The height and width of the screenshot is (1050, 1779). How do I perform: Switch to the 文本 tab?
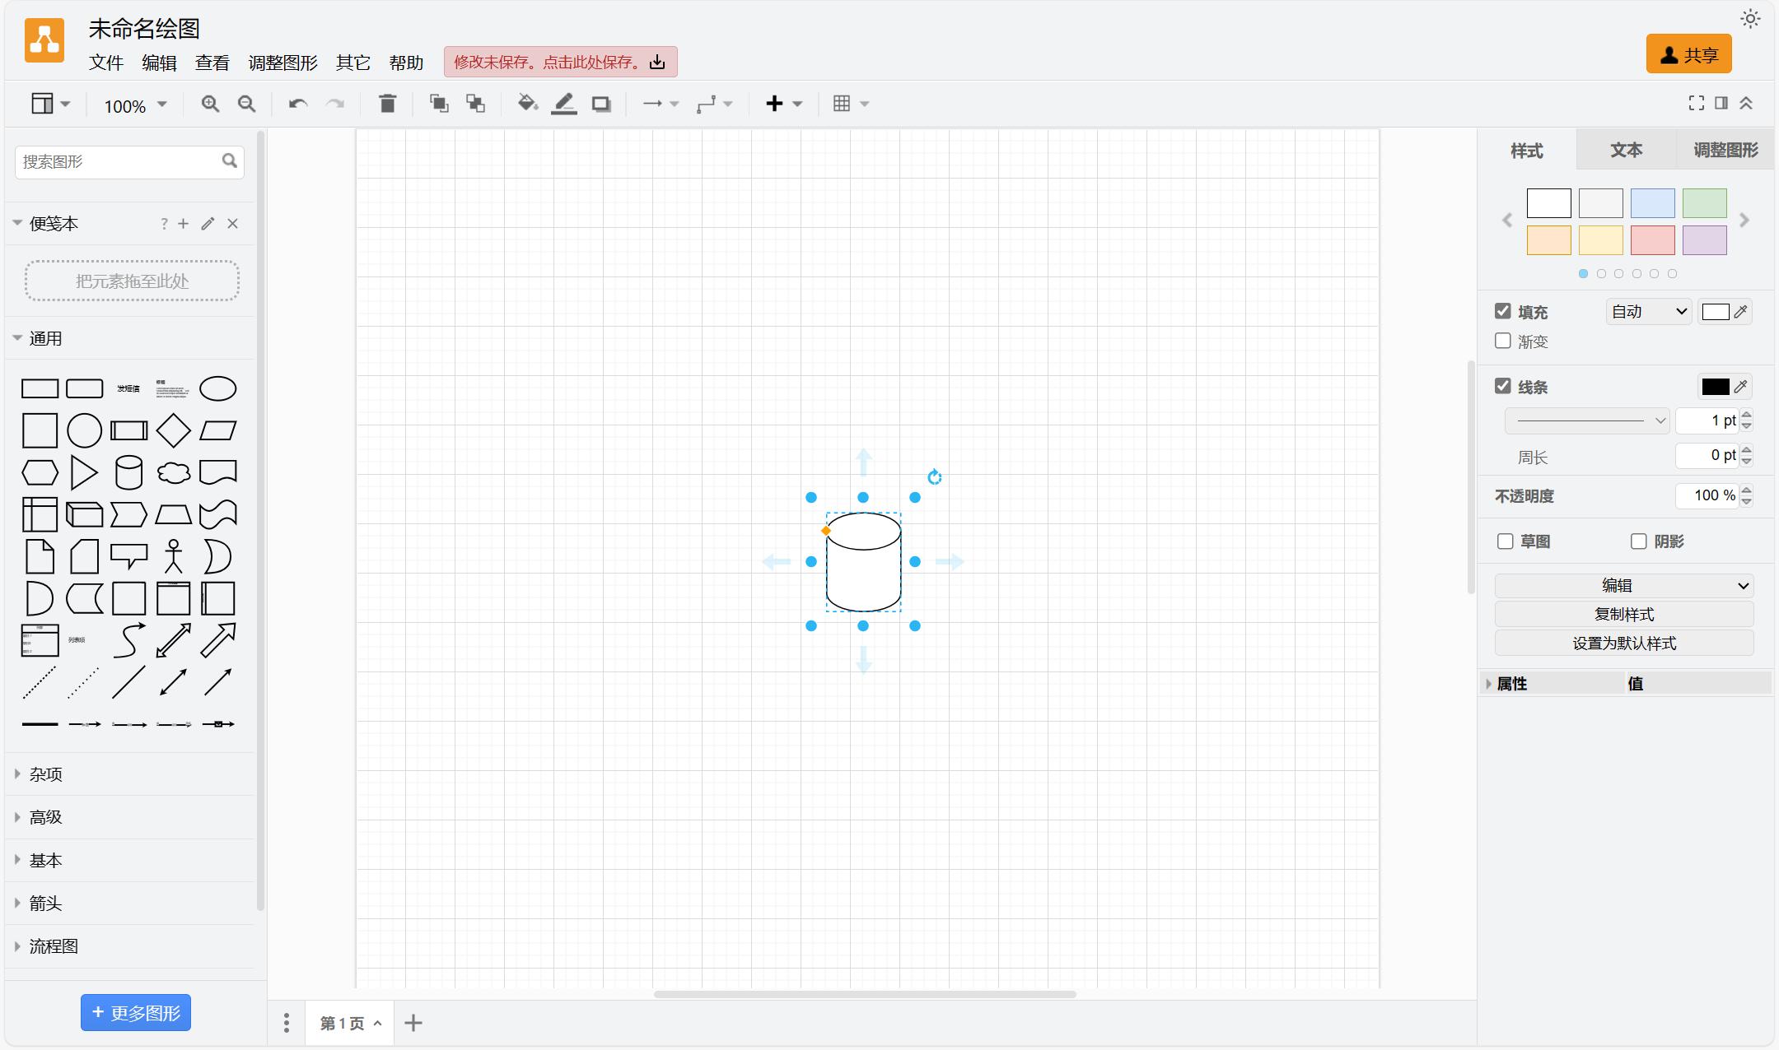pos(1626,150)
